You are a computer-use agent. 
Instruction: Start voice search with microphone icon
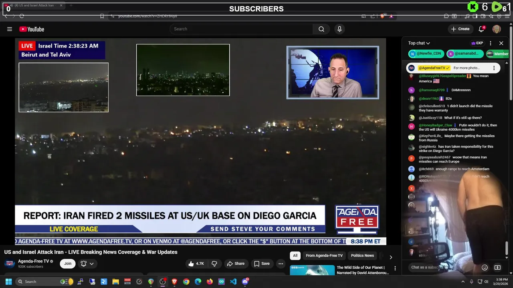pyautogui.click(x=339, y=29)
